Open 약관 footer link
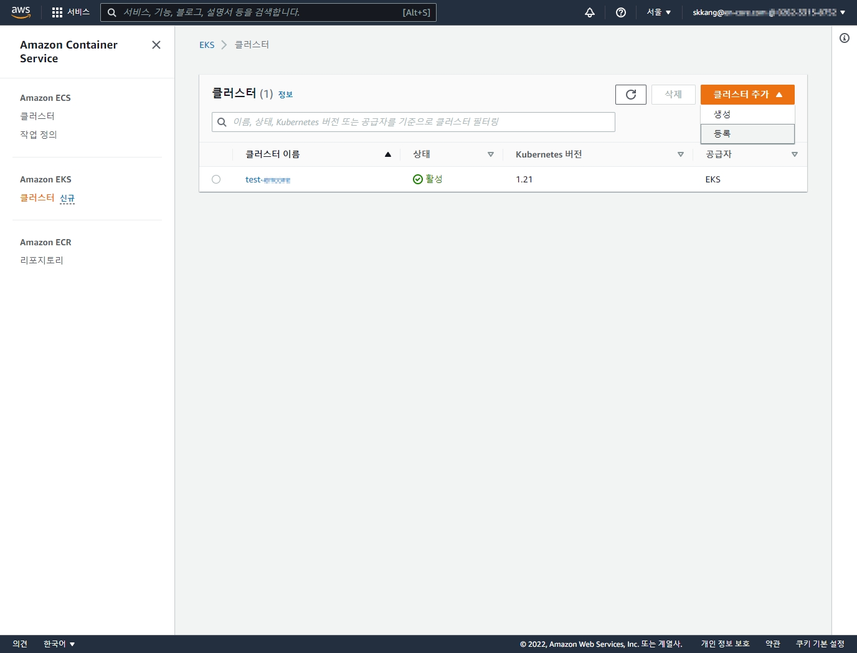The width and height of the screenshot is (857, 653). click(773, 644)
